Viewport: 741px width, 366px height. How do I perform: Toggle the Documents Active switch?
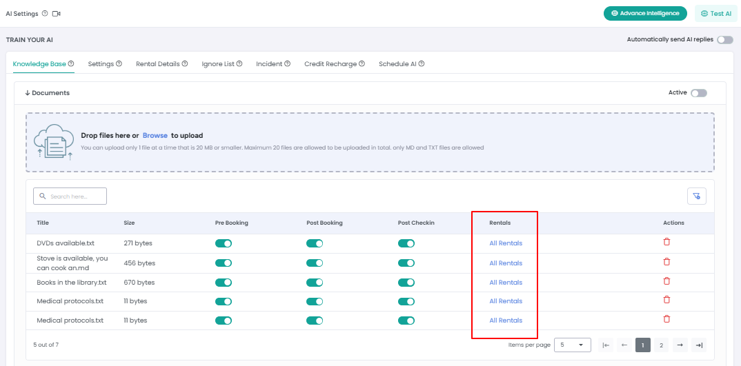pos(699,93)
